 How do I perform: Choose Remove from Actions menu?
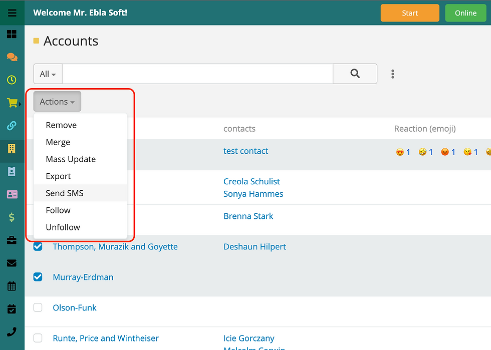tap(80, 125)
